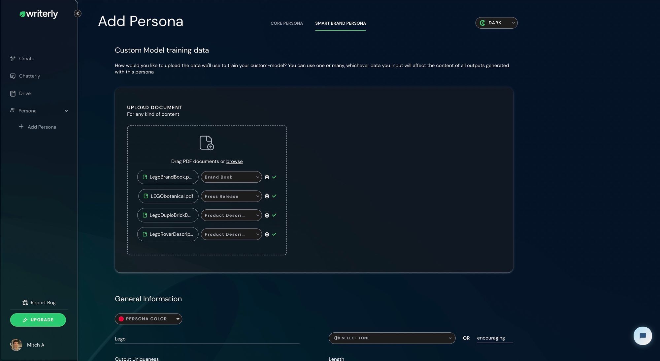This screenshot has height=361, width=660.
Task: Click the Report Bug icon
Action: pos(25,302)
